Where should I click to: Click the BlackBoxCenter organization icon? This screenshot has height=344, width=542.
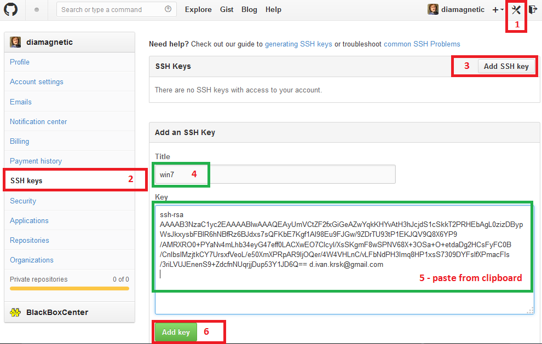[15, 313]
